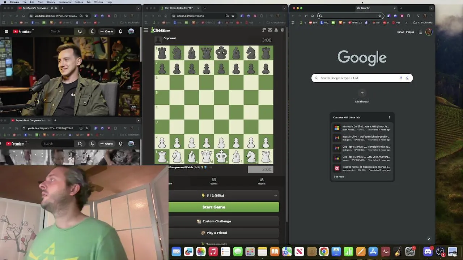Open Chess.com notifications bell
This screenshot has width=463, height=260.
tap(276, 30)
